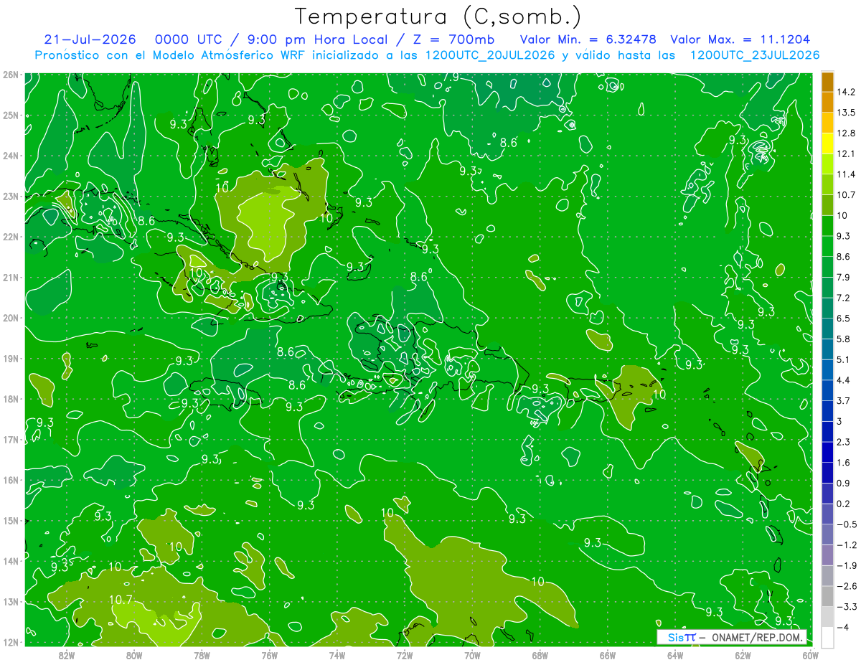Click the legend value "13.5"
This screenshot has height=665, width=861.
pyautogui.click(x=846, y=113)
